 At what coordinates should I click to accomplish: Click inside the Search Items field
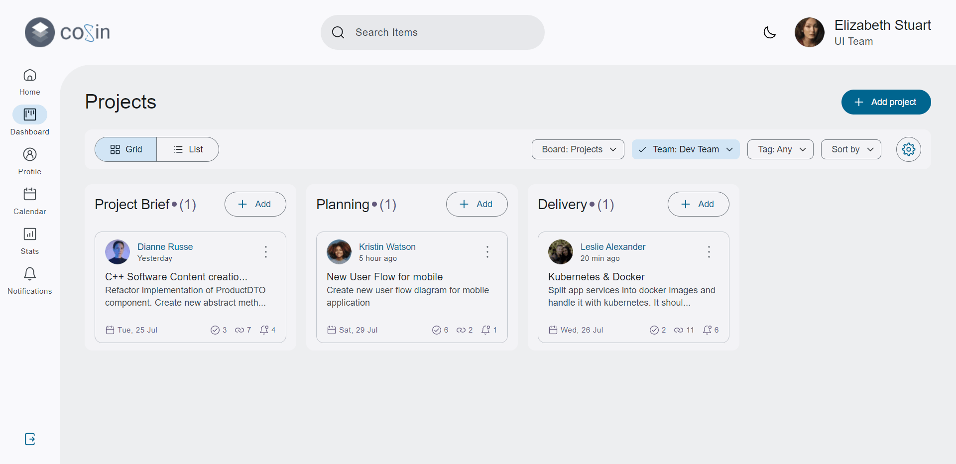[x=432, y=32]
